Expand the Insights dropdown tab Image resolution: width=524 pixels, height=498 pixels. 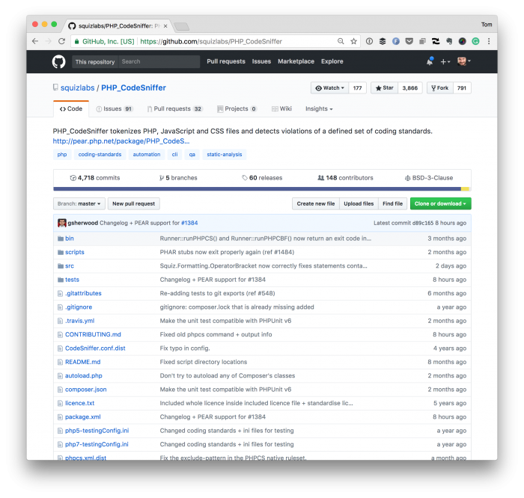tap(319, 109)
